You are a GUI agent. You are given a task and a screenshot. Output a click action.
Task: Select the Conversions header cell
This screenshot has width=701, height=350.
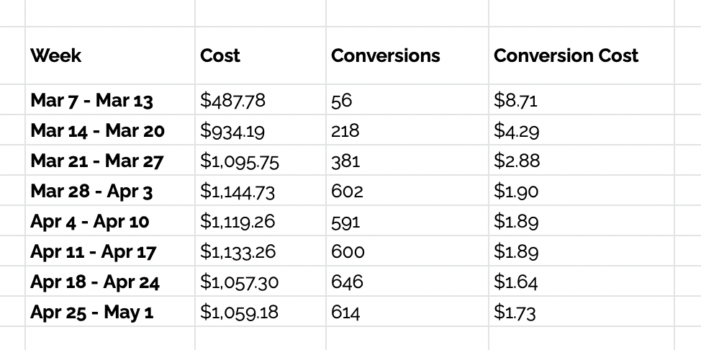[407, 55]
